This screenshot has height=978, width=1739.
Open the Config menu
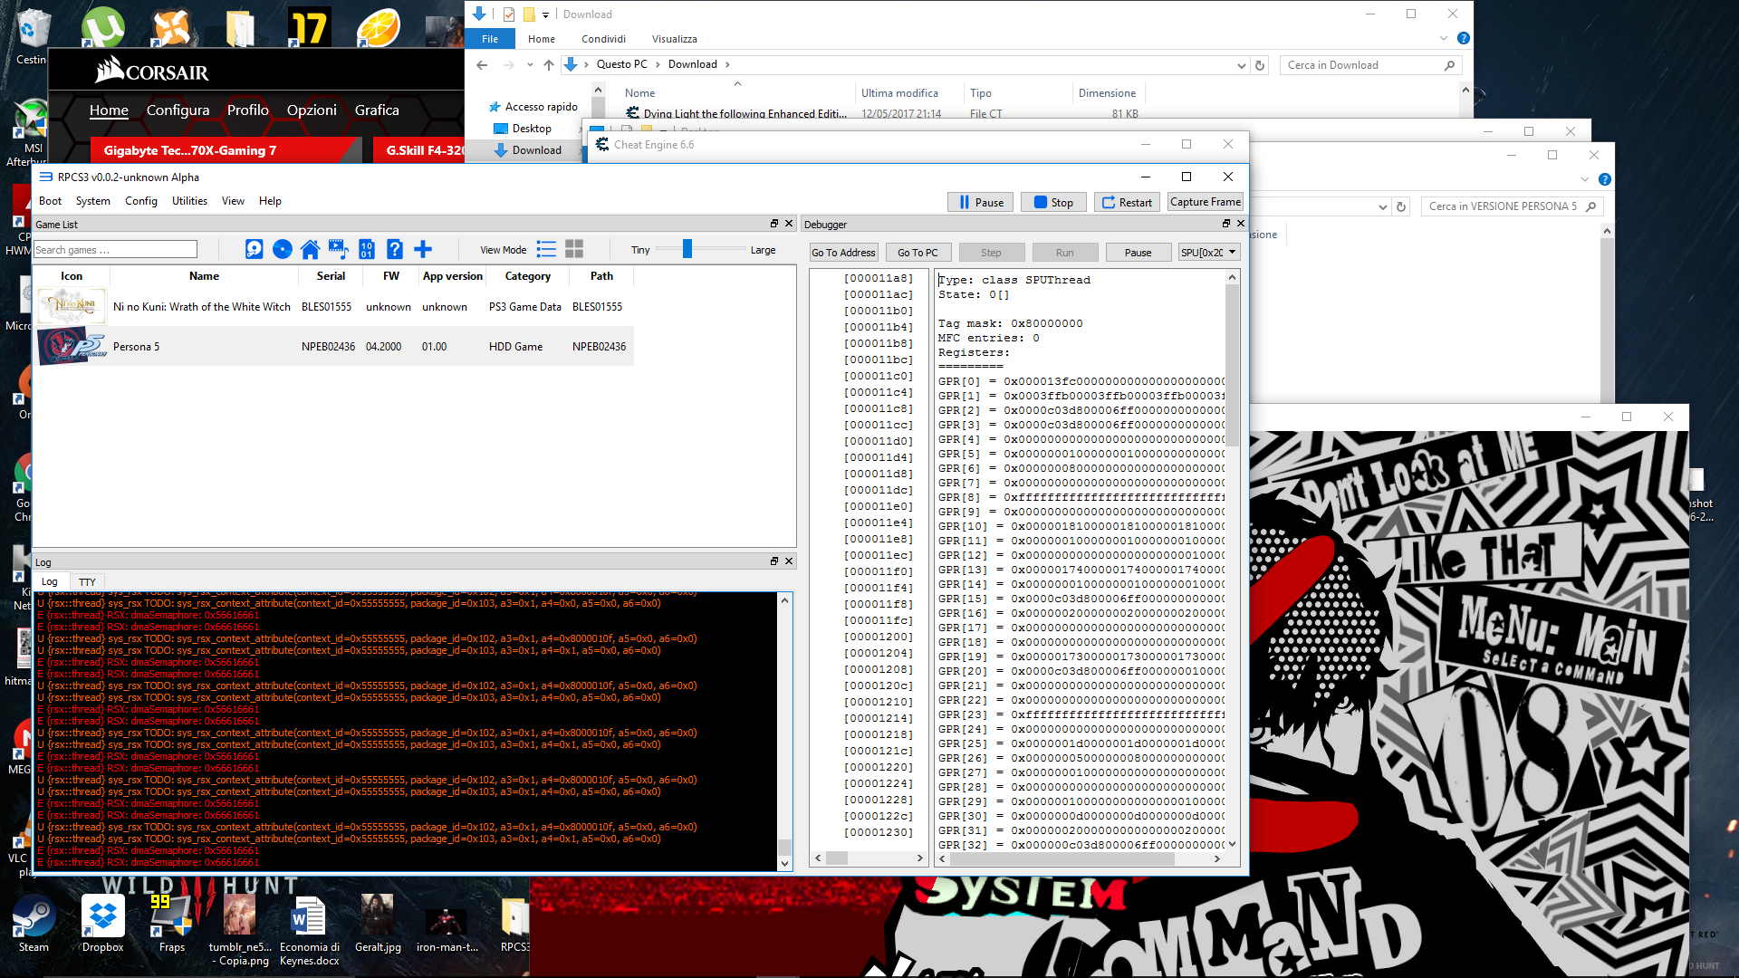140,201
